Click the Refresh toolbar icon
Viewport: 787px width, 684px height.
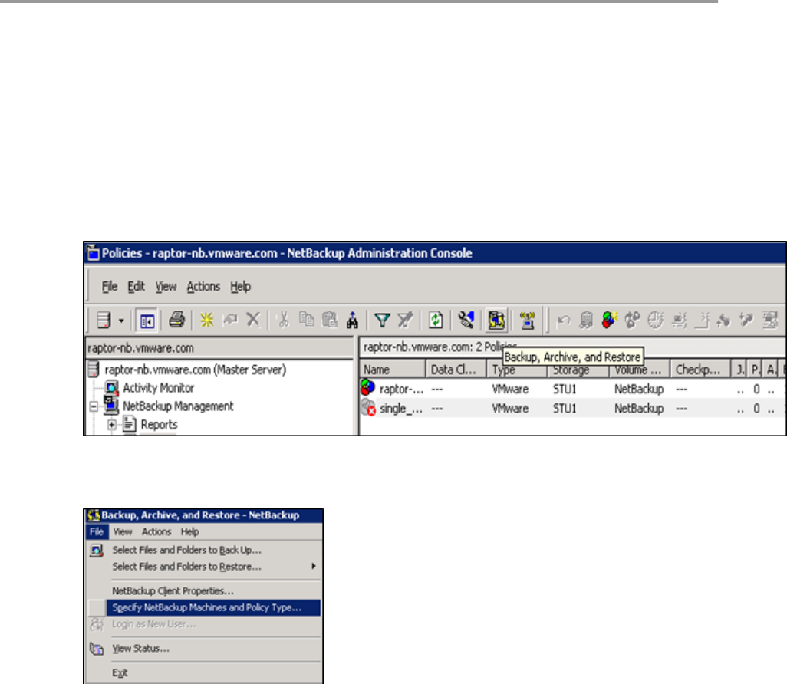tap(436, 320)
